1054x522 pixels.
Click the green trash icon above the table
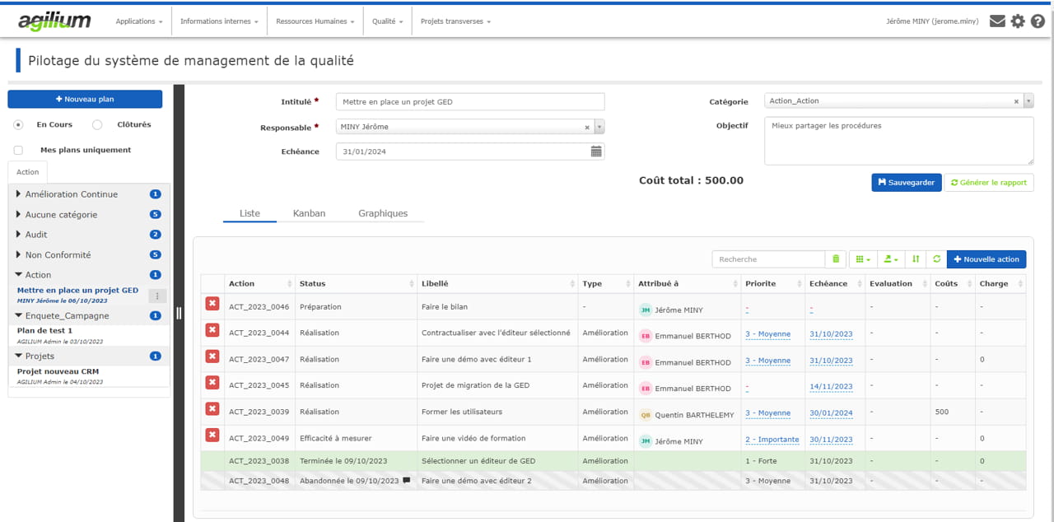point(835,259)
